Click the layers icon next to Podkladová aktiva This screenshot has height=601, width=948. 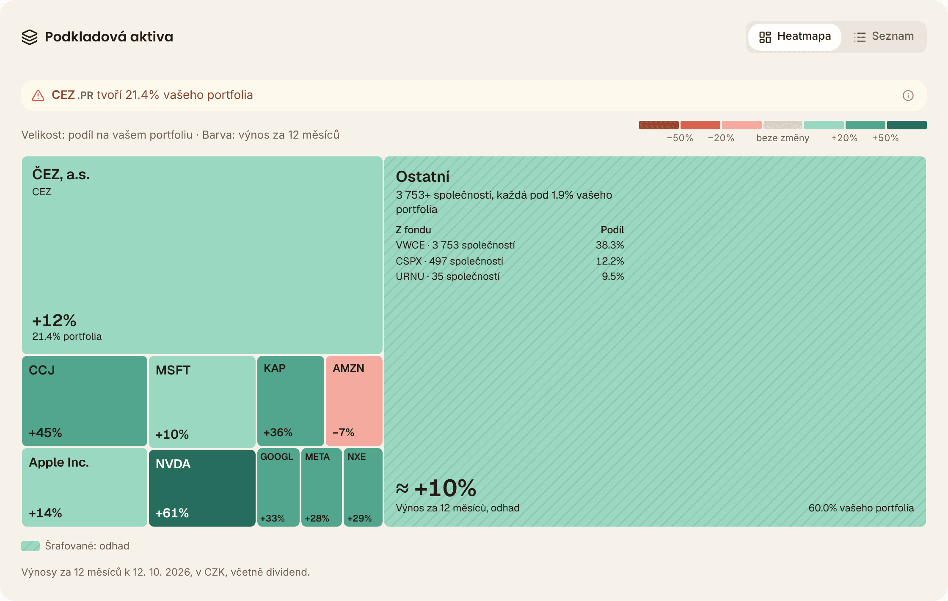pos(30,37)
